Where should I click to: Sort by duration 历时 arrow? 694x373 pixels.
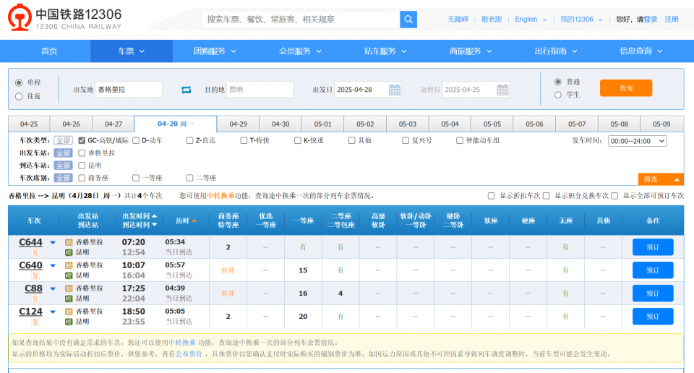[194, 220]
